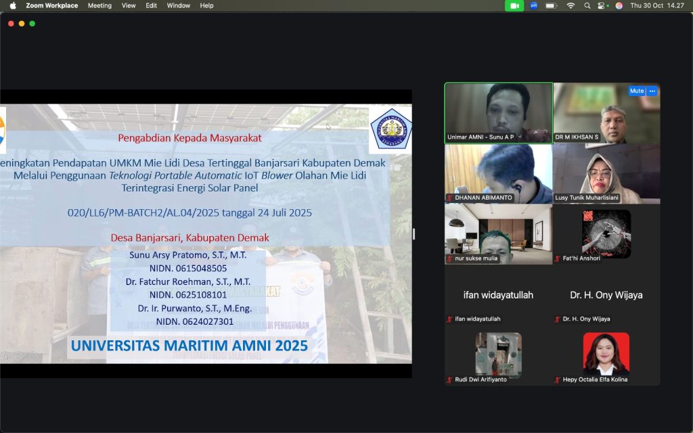The image size is (693, 433).
Task: Open more options on DR M IKHSAN S tile
Action: (652, 91)
